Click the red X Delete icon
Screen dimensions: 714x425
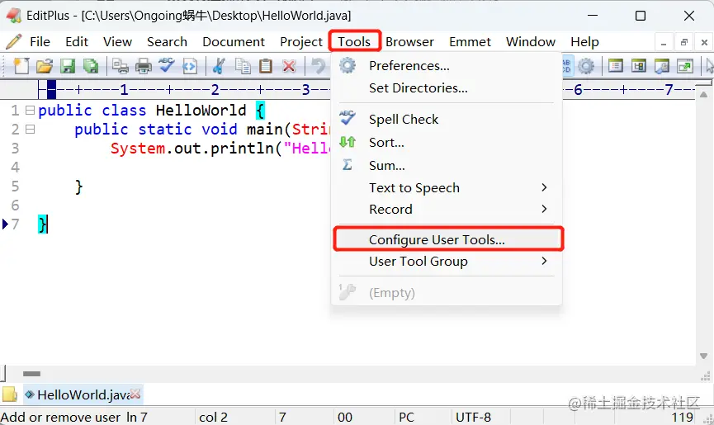pyautogui.click(x=289, y=66)
